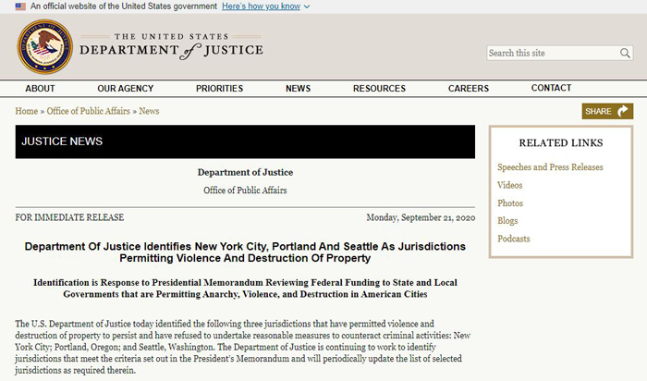The image size is (647, 381).
Task: Click the US flag icon in banner
Action: [x=20, y=6]
